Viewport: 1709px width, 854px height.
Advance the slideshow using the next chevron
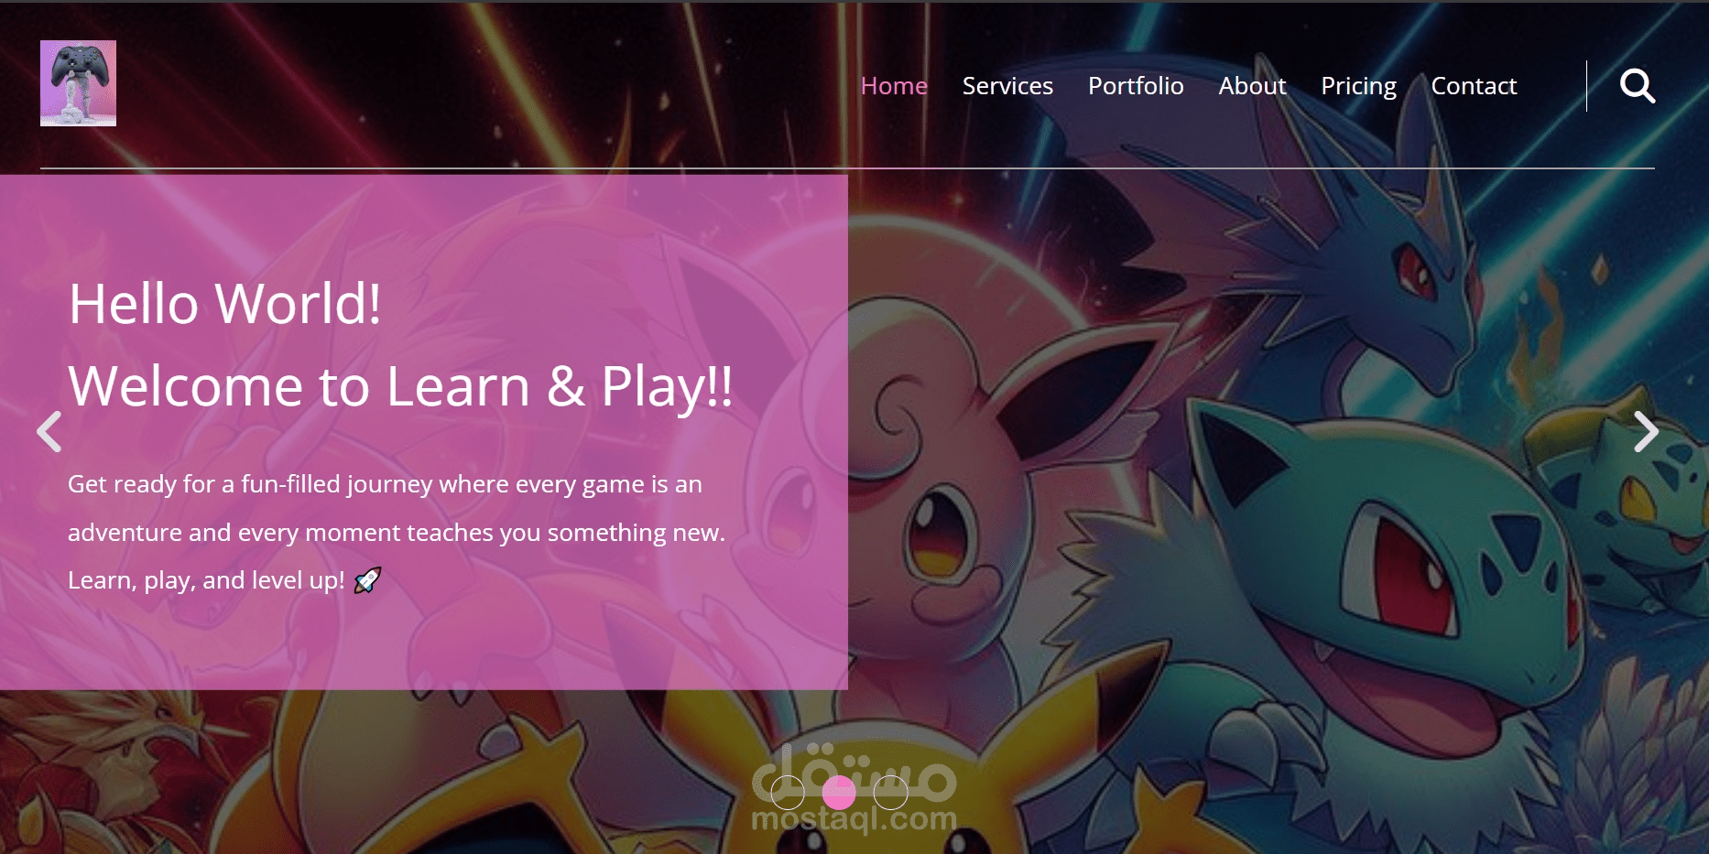pos(1647,432)
